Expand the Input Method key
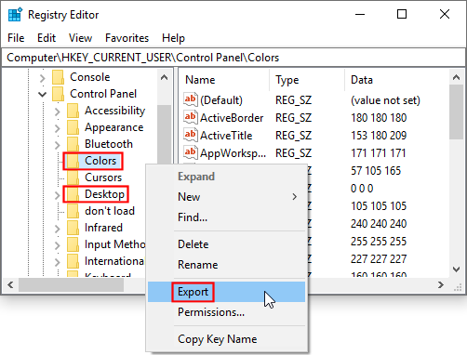 tap(58, 245)
